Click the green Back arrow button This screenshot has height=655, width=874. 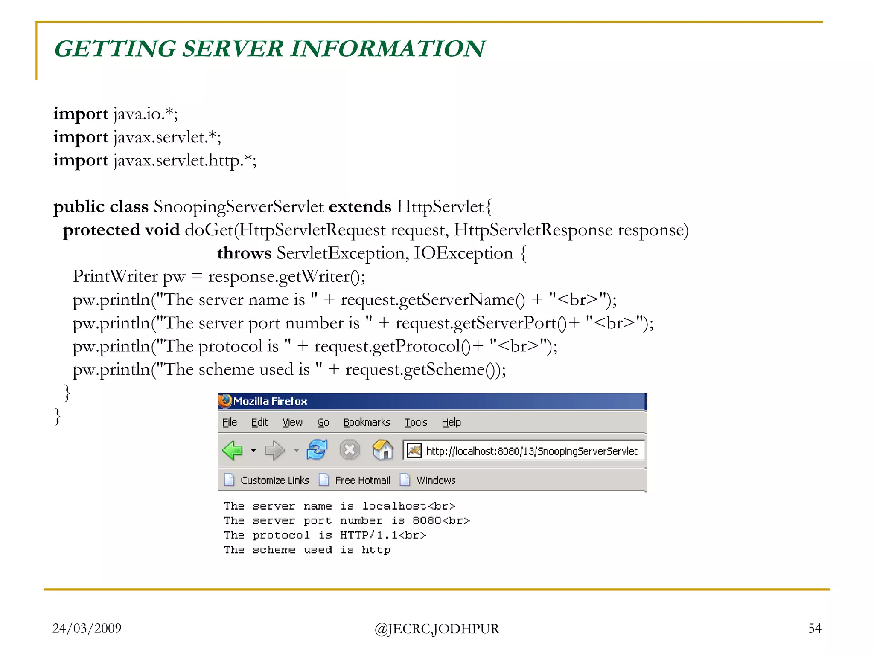pyautogui.click(x=233, y=450)
